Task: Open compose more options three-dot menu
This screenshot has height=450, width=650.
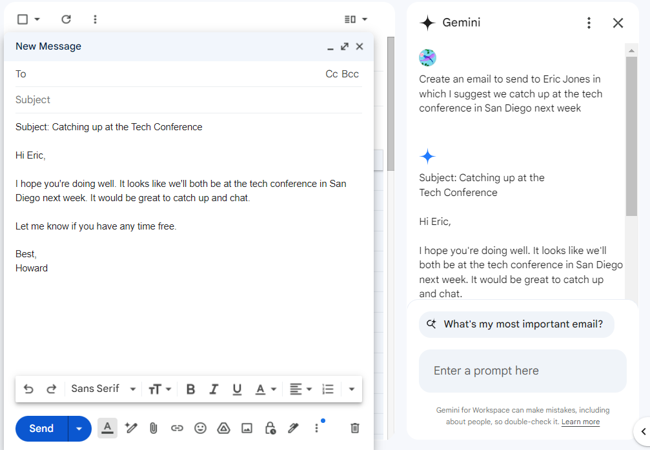Action: point(316,428)
